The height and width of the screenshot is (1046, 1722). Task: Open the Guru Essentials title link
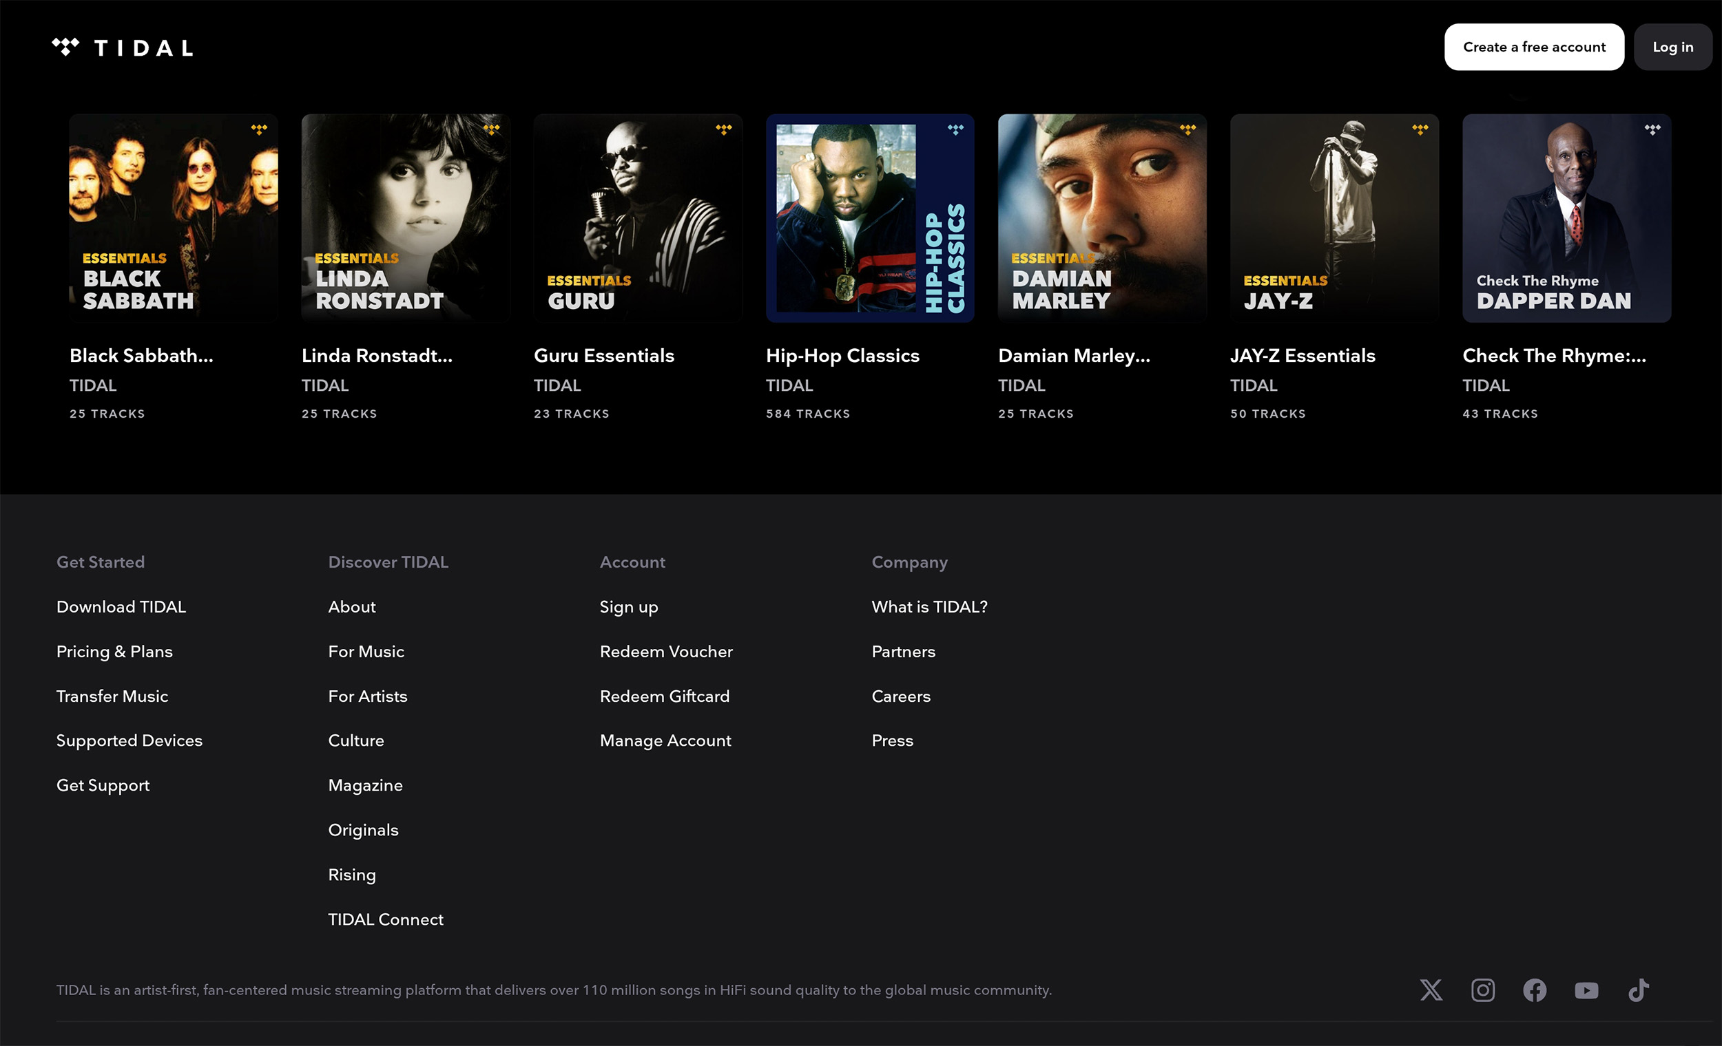click(604, 355)
